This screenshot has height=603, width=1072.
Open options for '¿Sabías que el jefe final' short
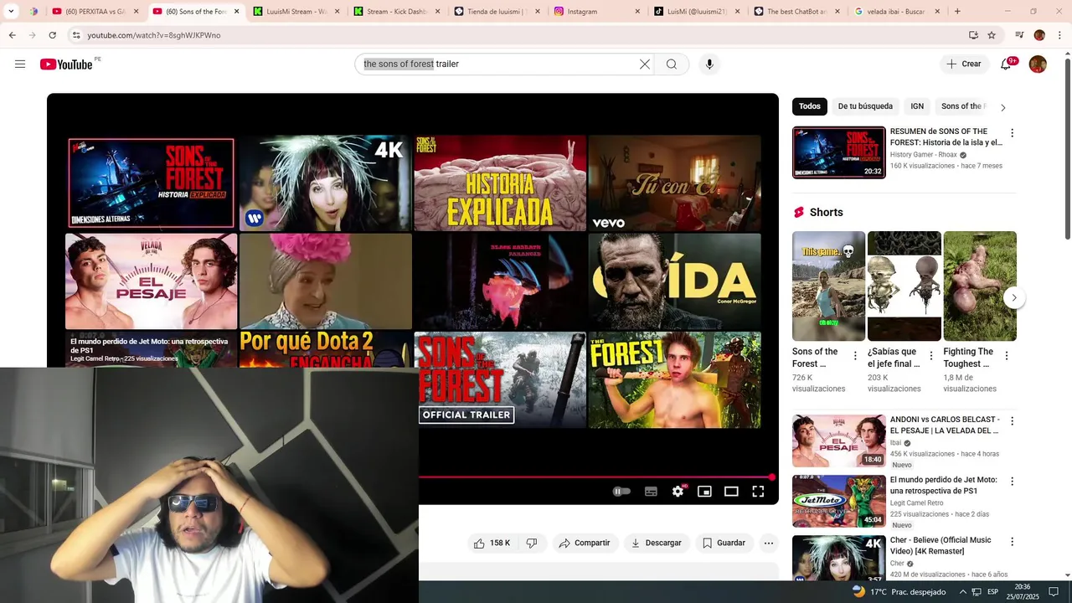(x=930, y=356)
